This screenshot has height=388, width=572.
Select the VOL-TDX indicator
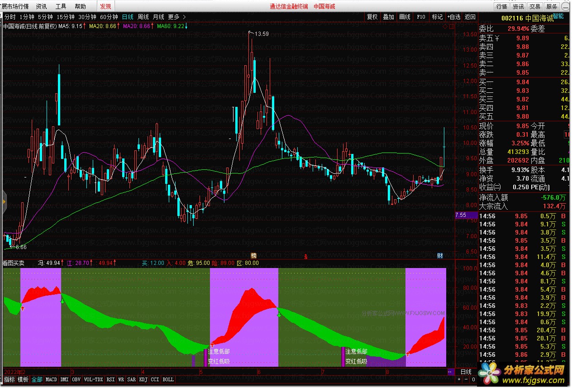(94, 379)
